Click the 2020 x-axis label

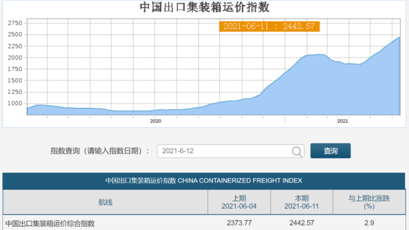pos(155,121)
